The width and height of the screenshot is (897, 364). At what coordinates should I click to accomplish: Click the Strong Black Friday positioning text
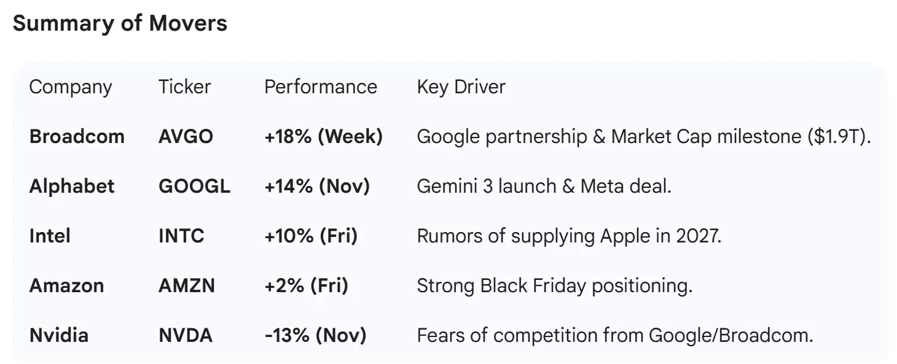(554, 285)
